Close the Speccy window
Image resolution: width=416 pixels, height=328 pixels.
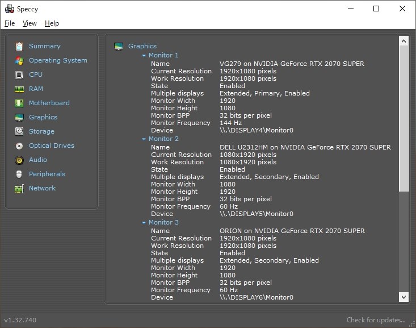(x=402, y=9)
